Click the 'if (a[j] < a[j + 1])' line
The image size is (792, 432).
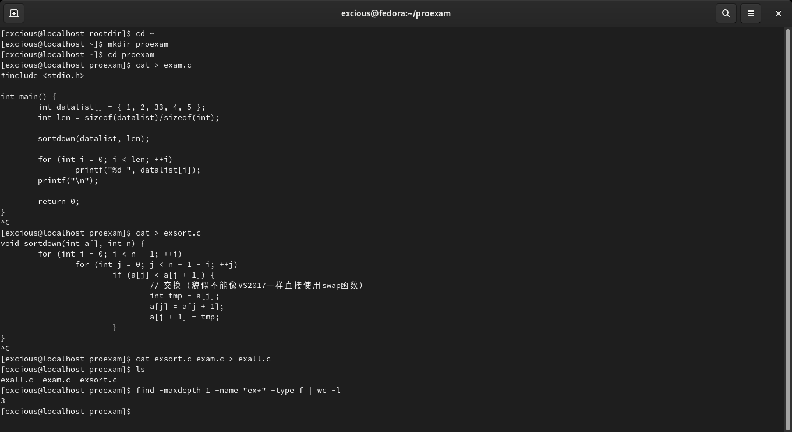pos(164,275)
